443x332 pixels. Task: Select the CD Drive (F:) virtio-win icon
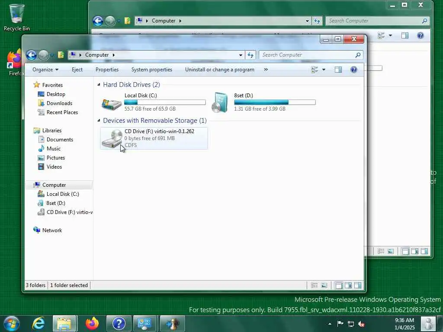click(112, 139)
